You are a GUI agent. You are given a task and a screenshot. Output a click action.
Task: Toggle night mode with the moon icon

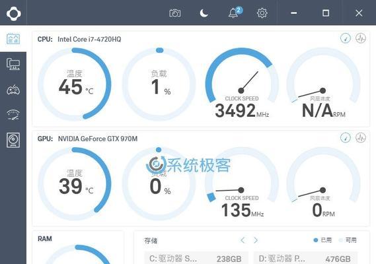(204, 13)
